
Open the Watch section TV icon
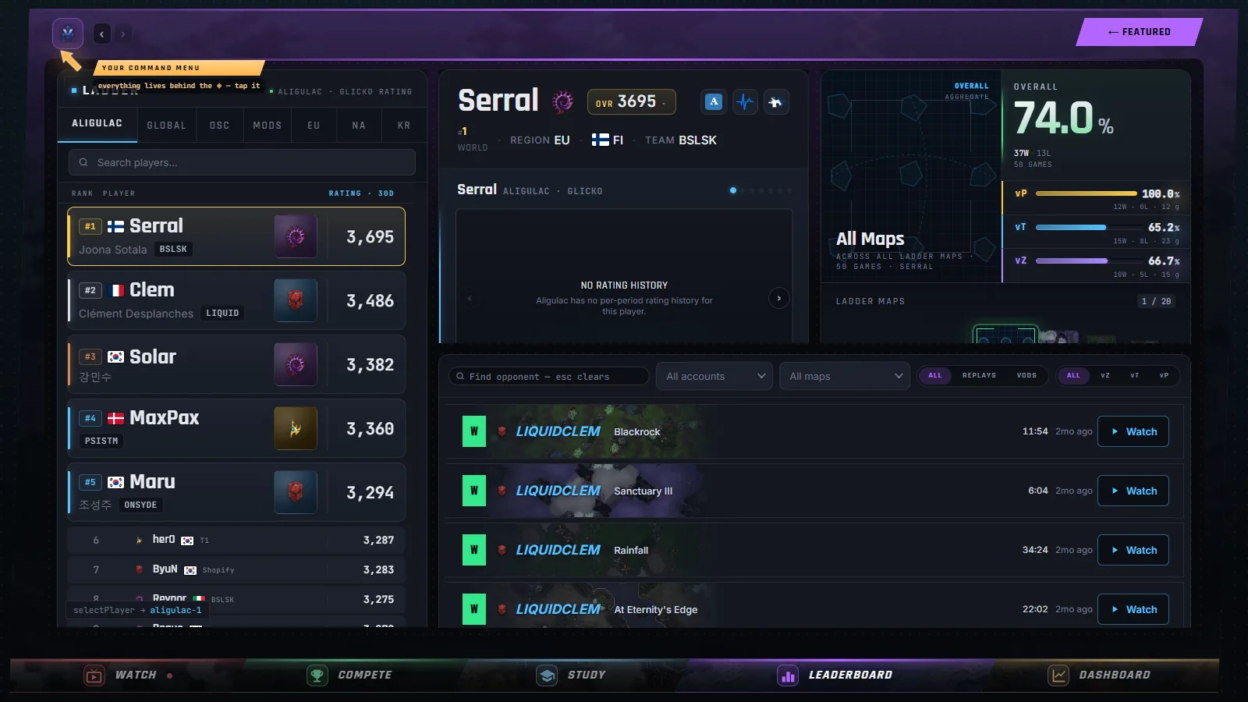[x=94, y=675]
